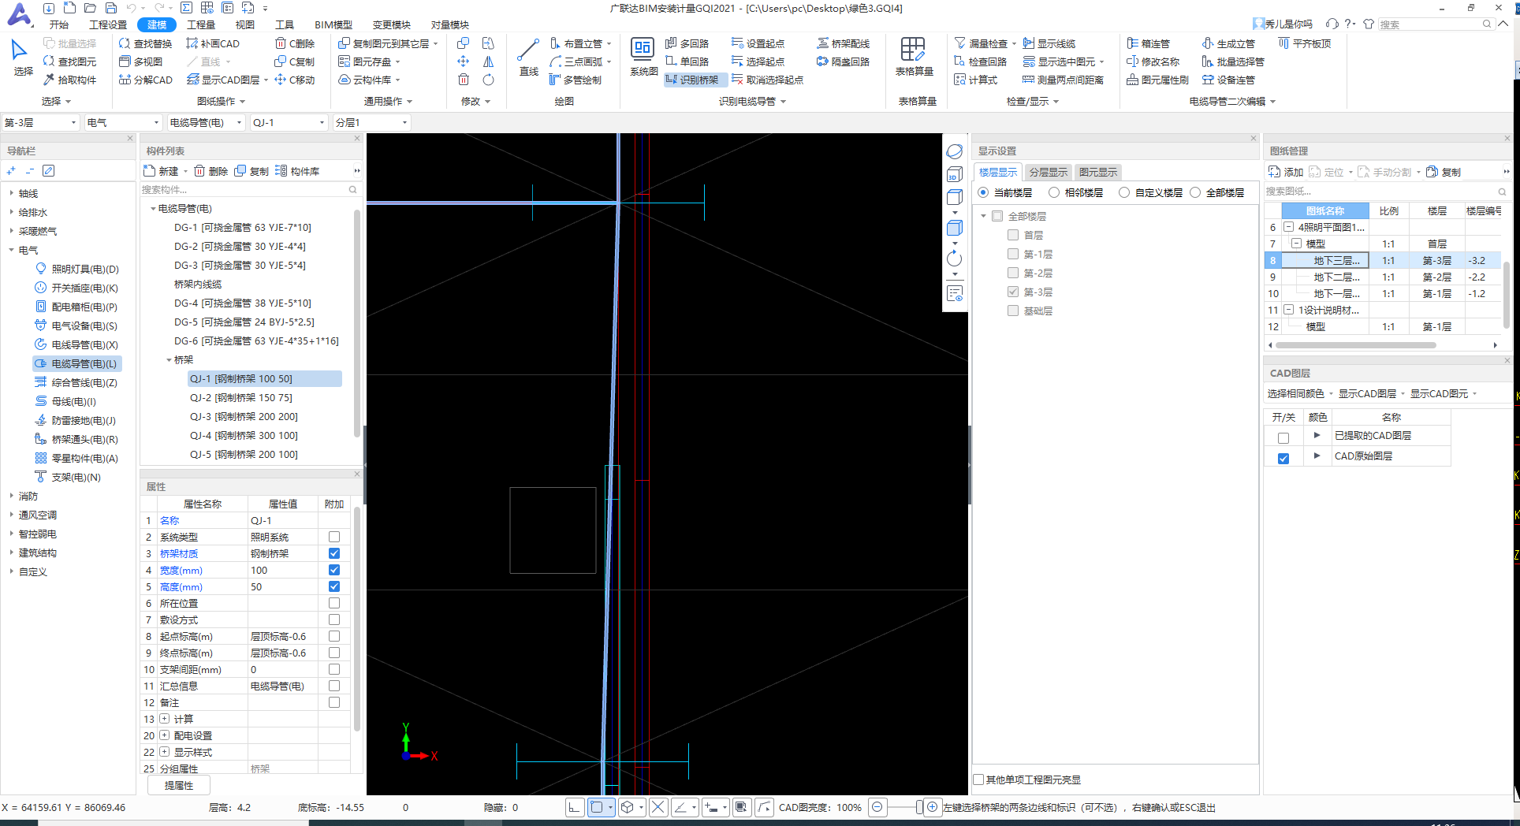Click the 设备连管 tool
The height and width of the screenshot is (826, 1520).
tap(1228, 80)
